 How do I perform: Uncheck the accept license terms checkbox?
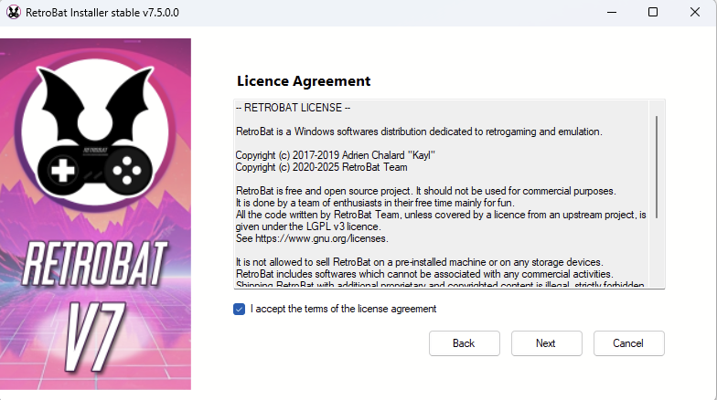240,309
